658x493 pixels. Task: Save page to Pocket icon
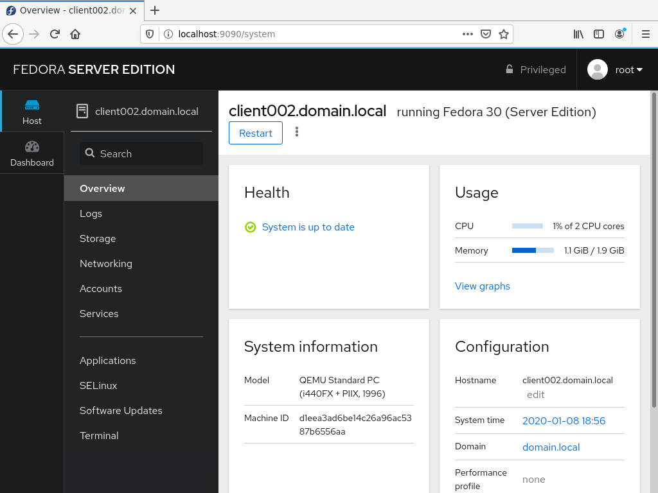click(x=486, y=34)
